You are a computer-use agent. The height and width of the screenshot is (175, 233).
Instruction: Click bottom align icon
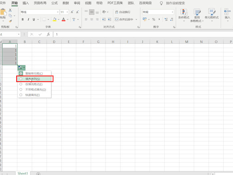click(x=97, y=12)
